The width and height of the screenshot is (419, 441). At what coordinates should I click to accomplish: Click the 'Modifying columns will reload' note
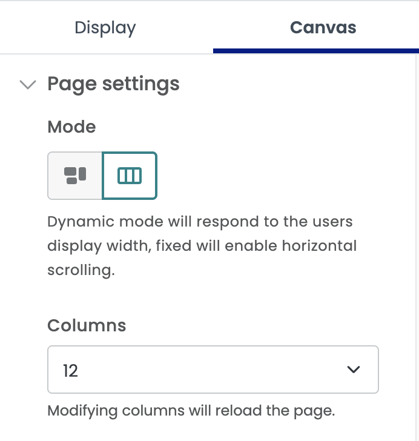[191, 410]
